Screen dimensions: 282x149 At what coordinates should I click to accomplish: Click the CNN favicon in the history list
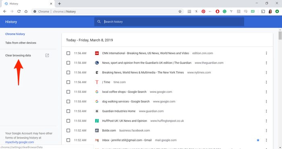pyautogui.click(x=97, y=53)
